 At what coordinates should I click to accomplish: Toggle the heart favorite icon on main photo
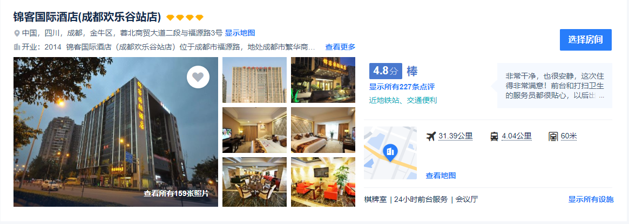(x=198, y=77)
